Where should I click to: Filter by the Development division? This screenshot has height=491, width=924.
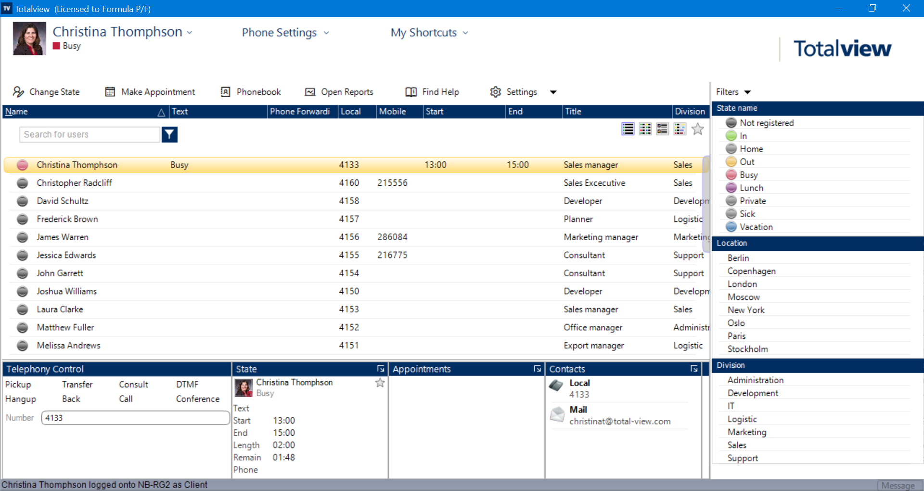753,393
